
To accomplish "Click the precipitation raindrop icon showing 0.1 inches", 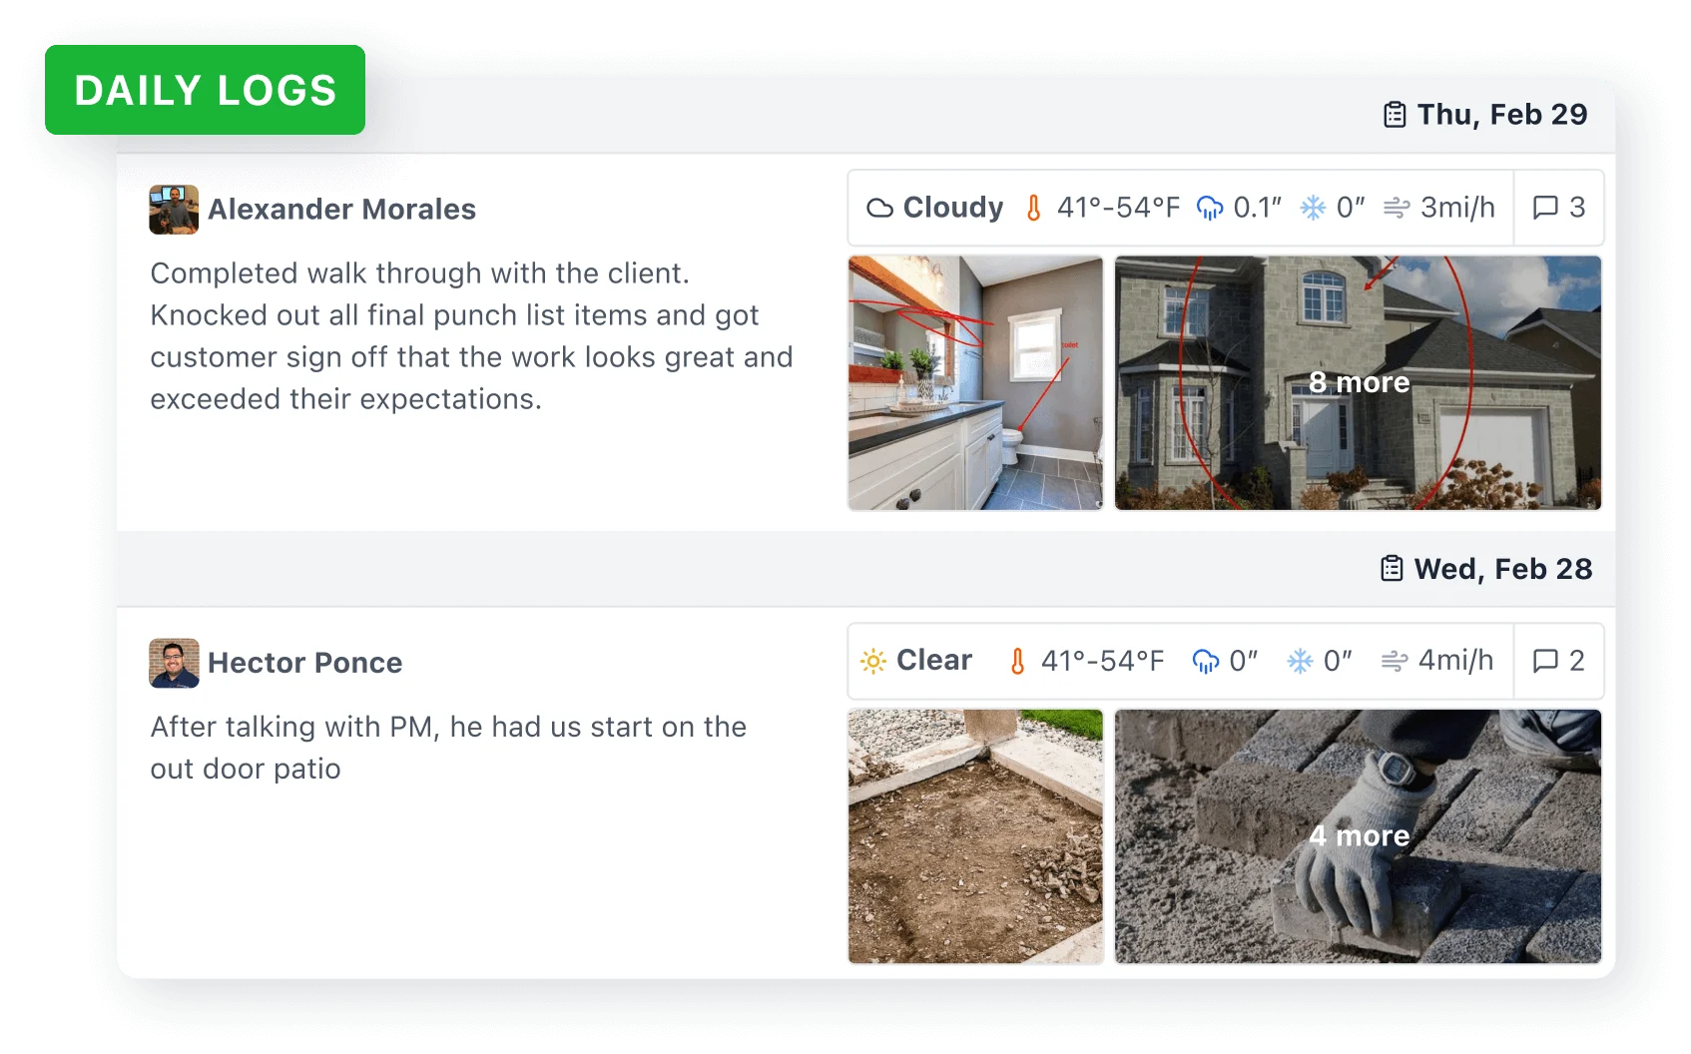I will (x=1211, y=208).
